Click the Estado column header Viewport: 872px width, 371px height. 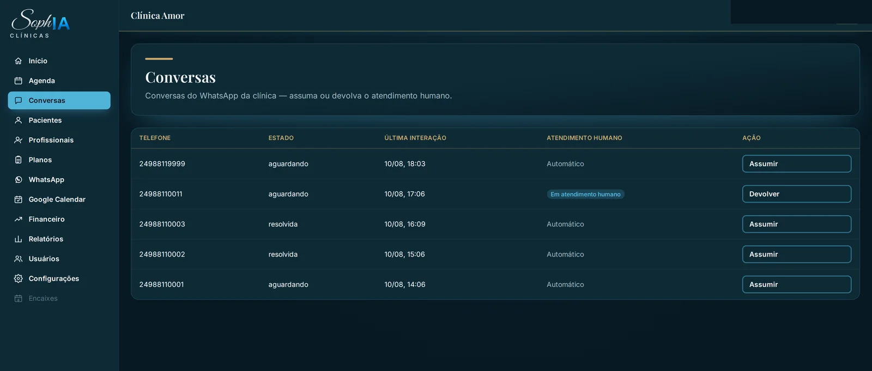click(281, 138)
